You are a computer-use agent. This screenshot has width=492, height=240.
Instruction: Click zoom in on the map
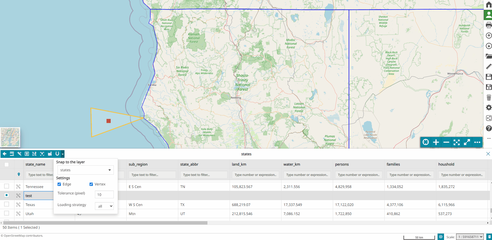point(436,142)
